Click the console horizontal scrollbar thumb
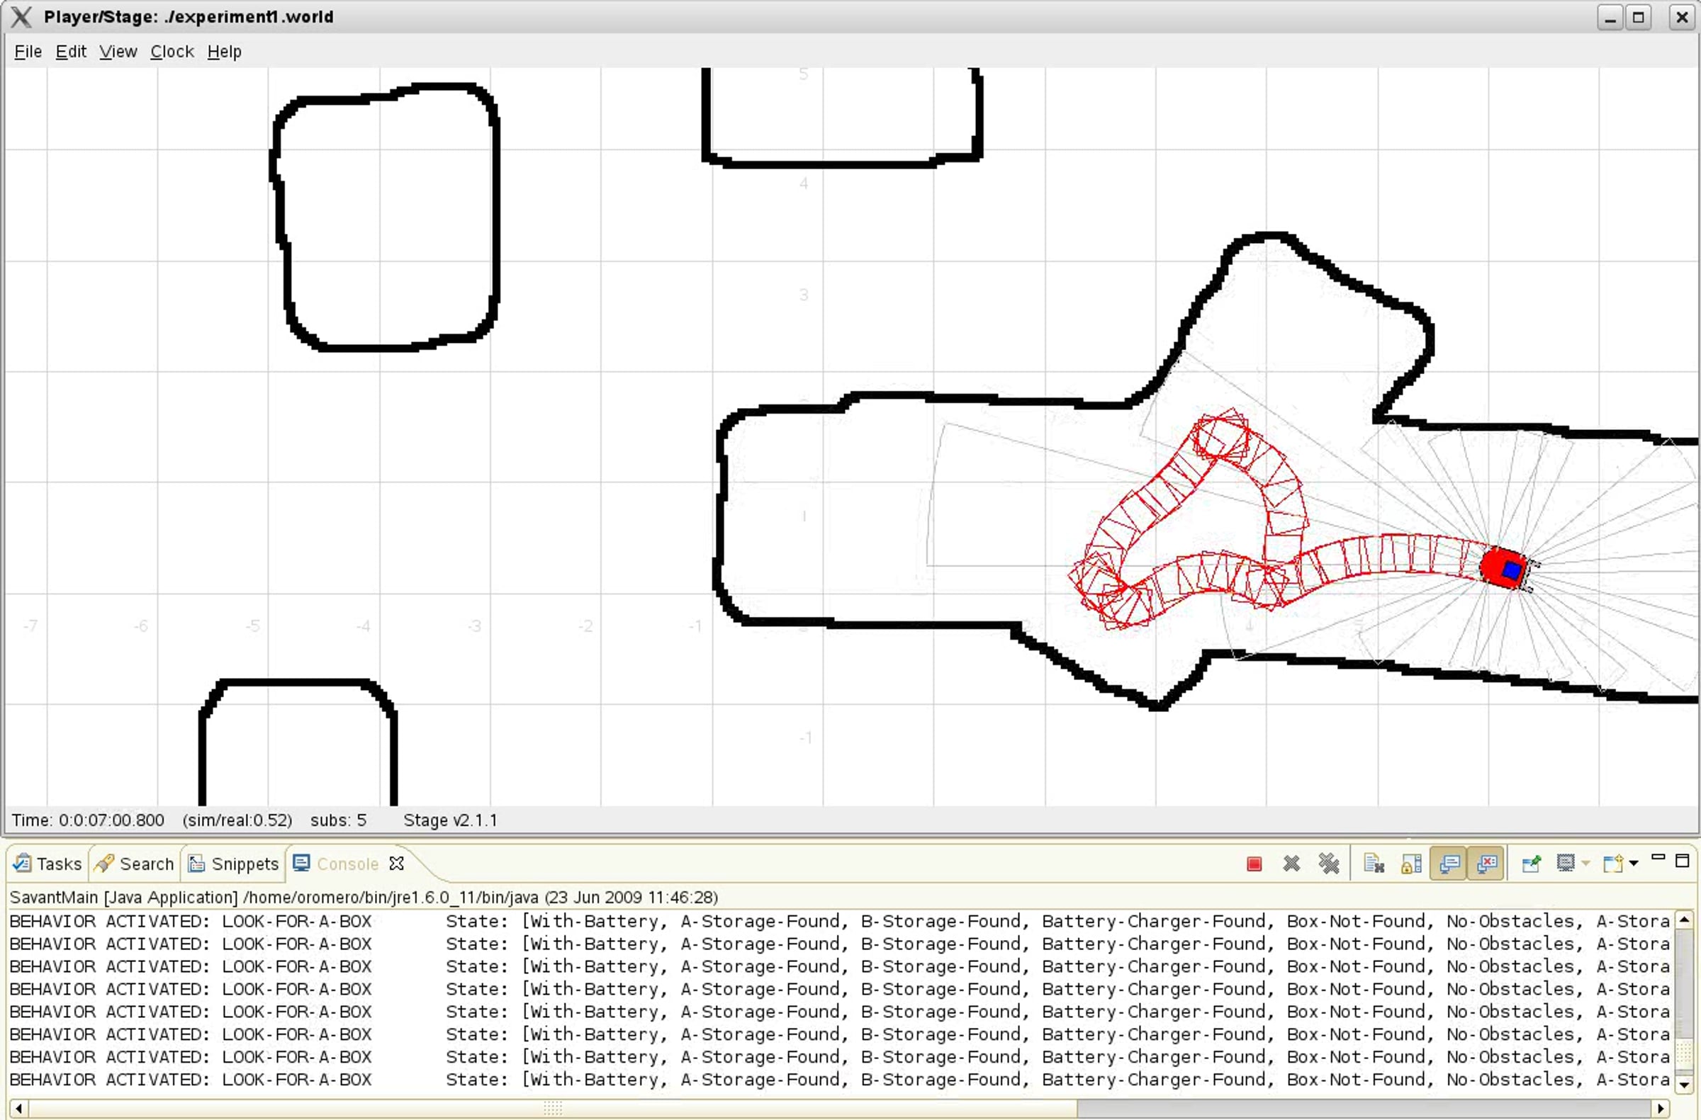Viewport: 1701px width, 1120px height. coord(551,1109)
